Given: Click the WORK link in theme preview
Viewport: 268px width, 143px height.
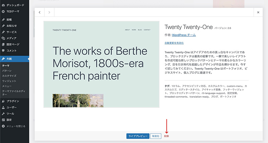Looking at the screenshot, I should point(134,30).
